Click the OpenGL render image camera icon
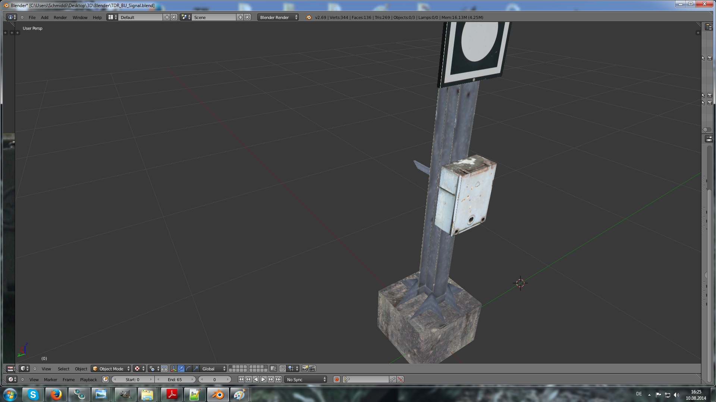This screenshot has width=716, height=402. point(305,368)
